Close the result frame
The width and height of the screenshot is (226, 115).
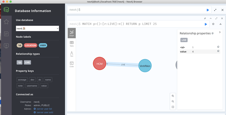click(x=222, y=18)
